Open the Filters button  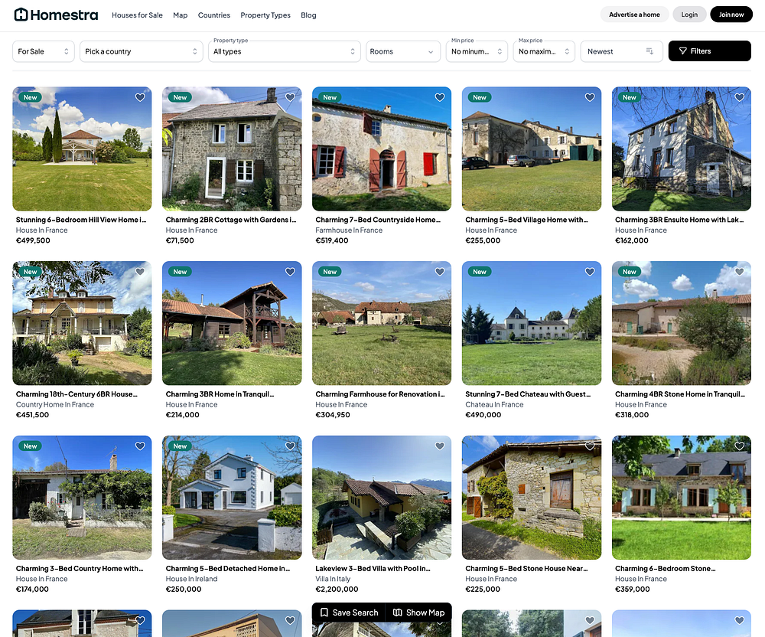click(x=709, y=51)
